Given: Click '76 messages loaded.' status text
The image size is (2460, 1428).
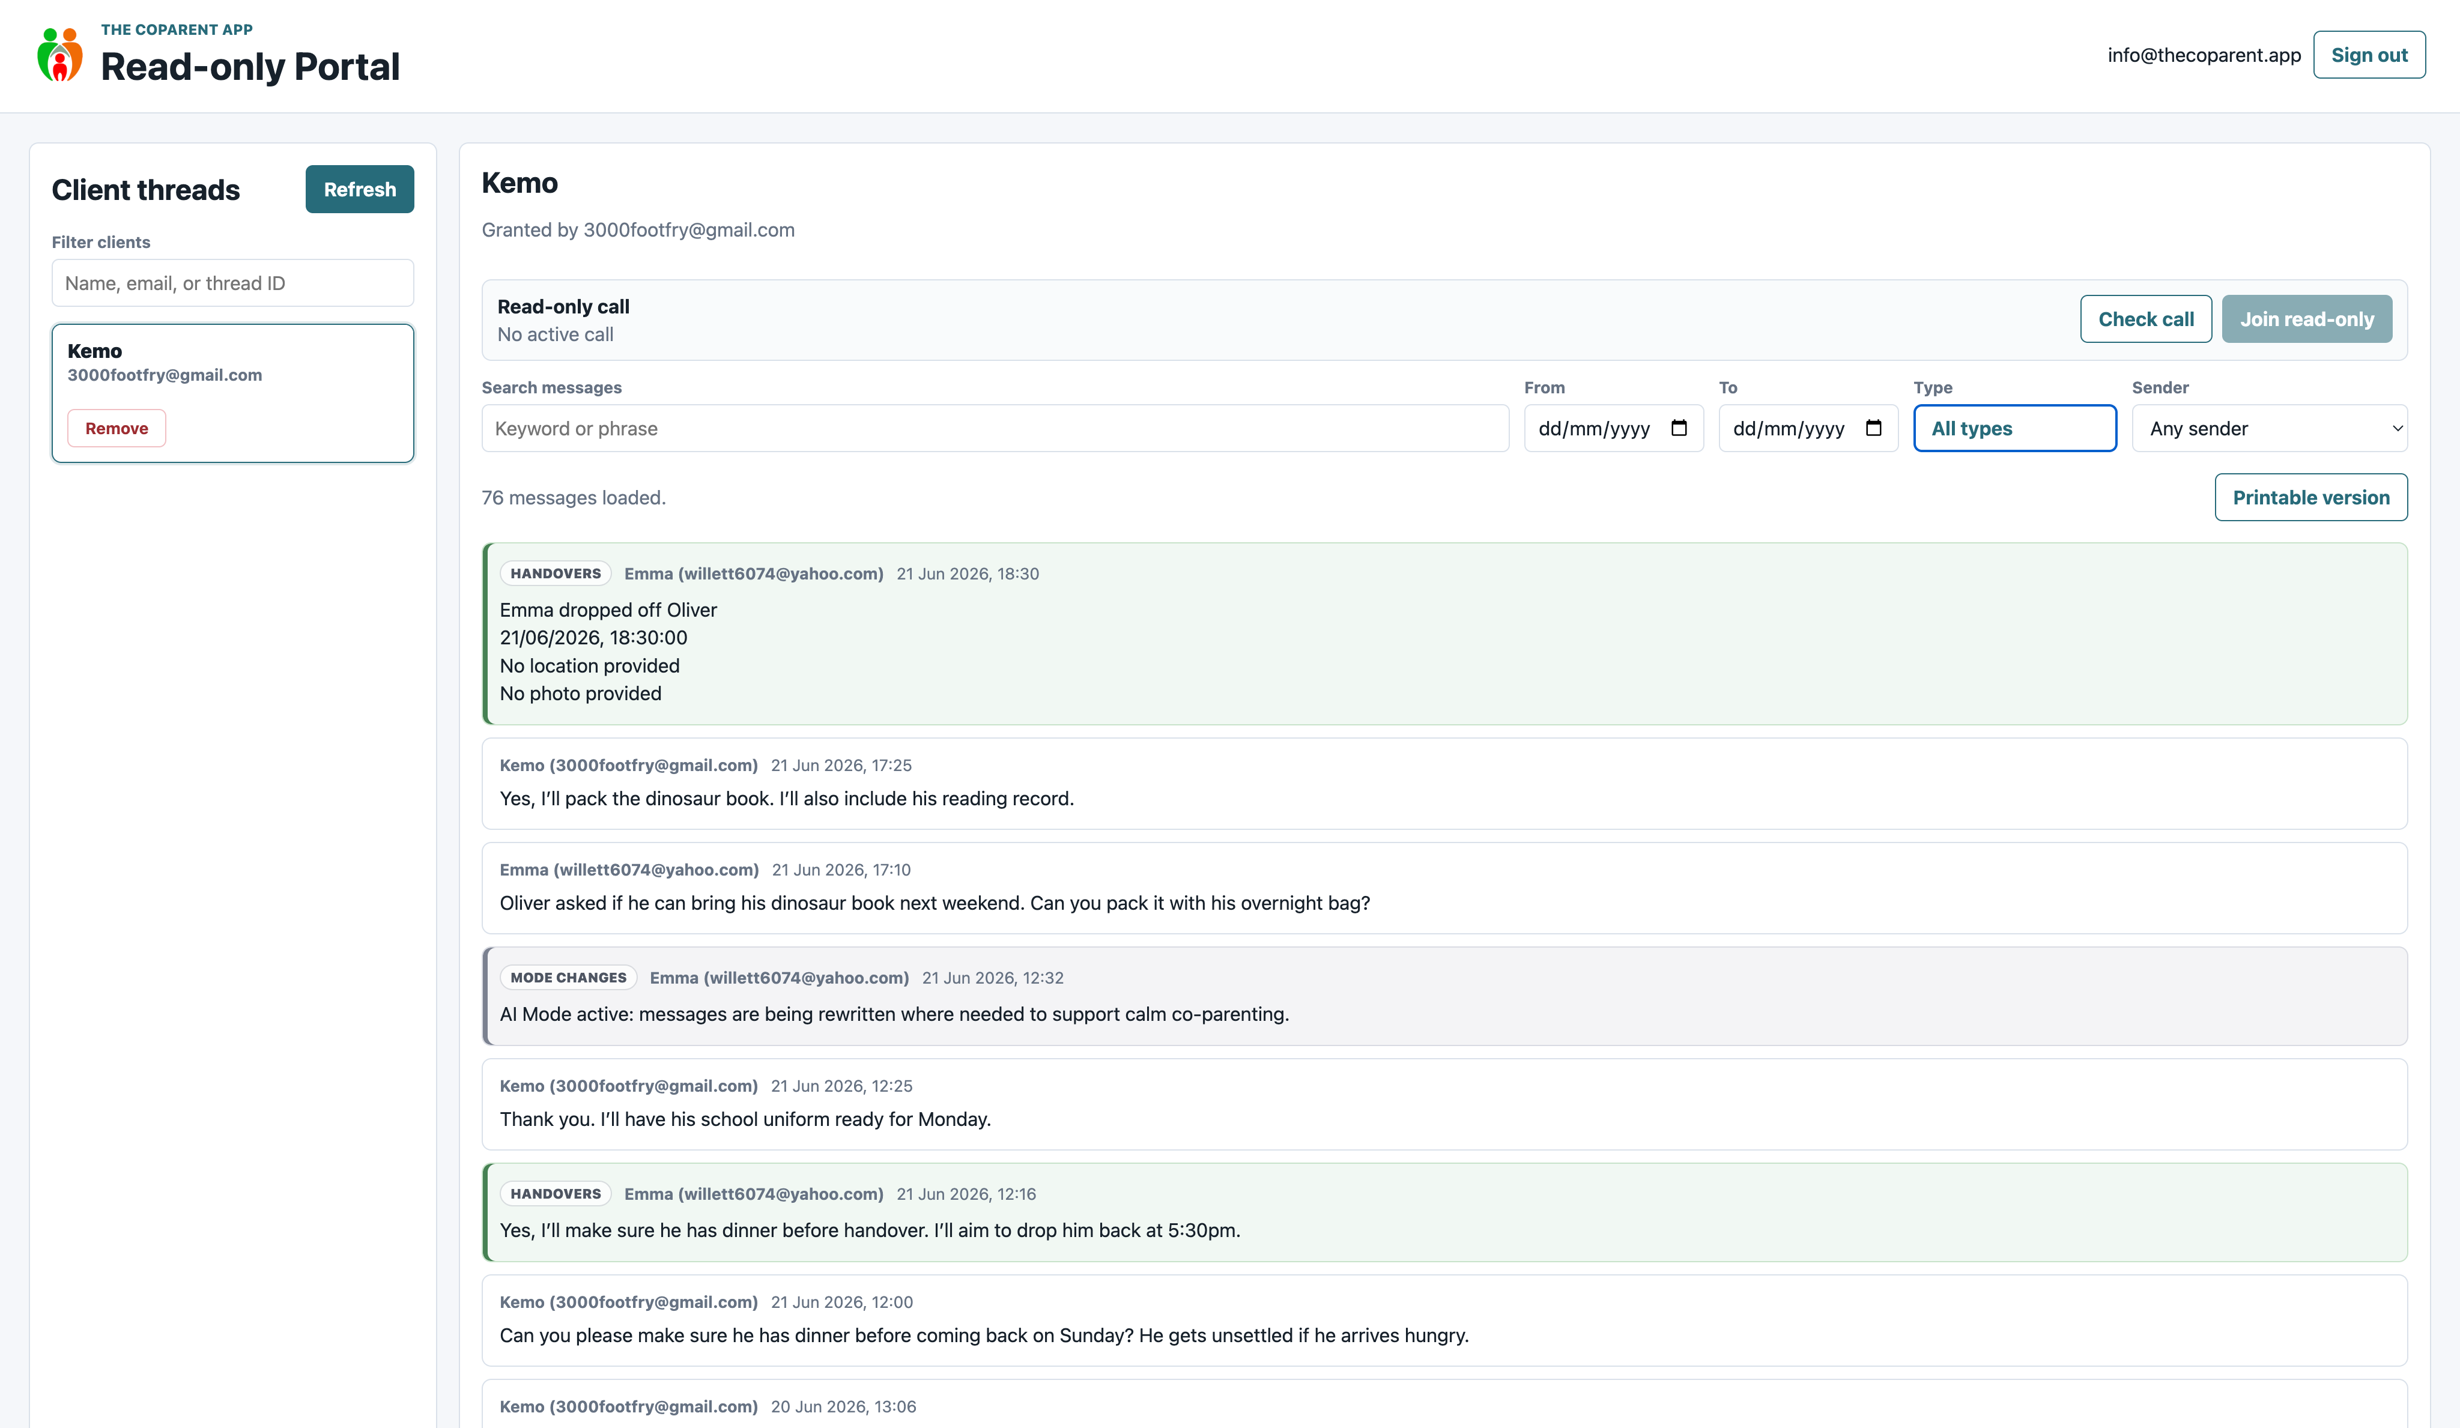Looking at the screenshot, I should pos(573,498).
